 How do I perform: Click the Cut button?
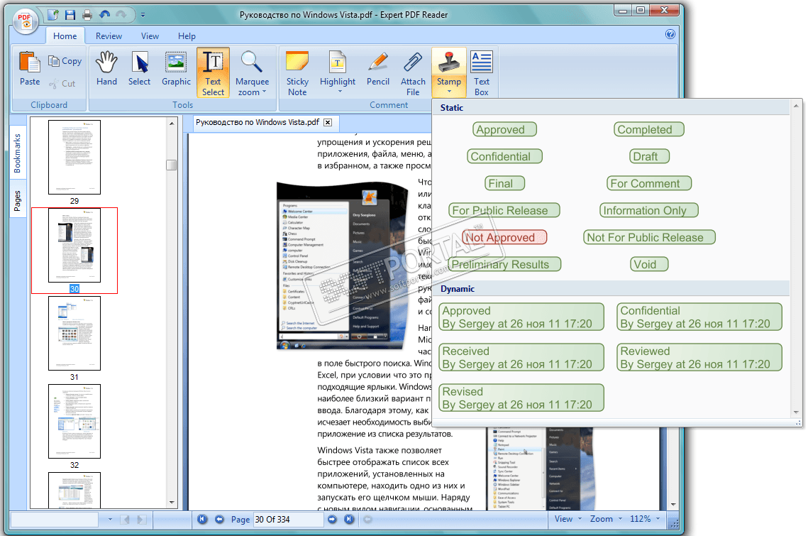point(62,84)
